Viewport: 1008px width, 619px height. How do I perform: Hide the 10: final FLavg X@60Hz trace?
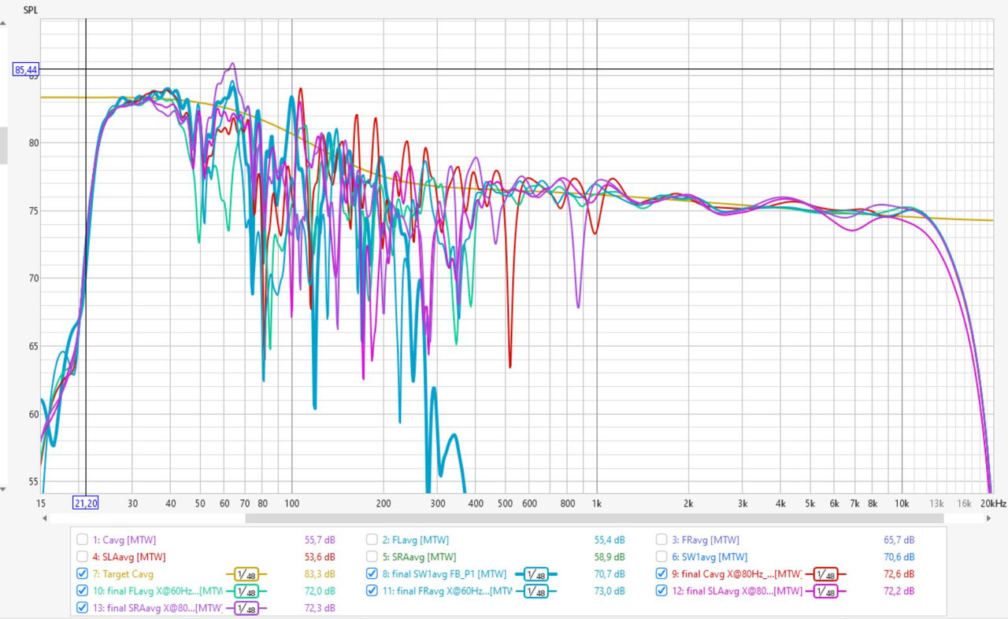tap(82, 591)
